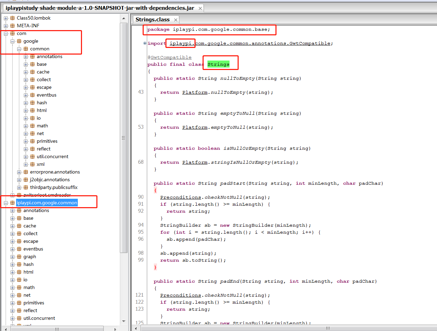Select the graph tree item
This screenshot has height=331, width=437.
[x=30, y=256]
